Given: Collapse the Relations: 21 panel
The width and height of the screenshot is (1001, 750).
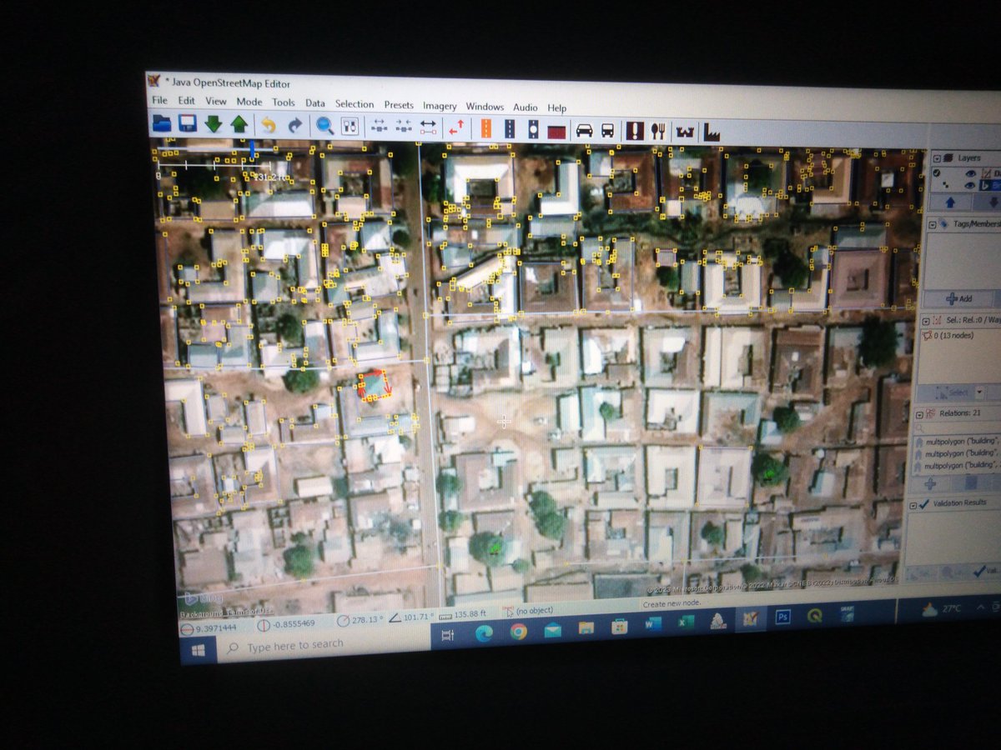Looking at the screenshot, I should 918,413.
